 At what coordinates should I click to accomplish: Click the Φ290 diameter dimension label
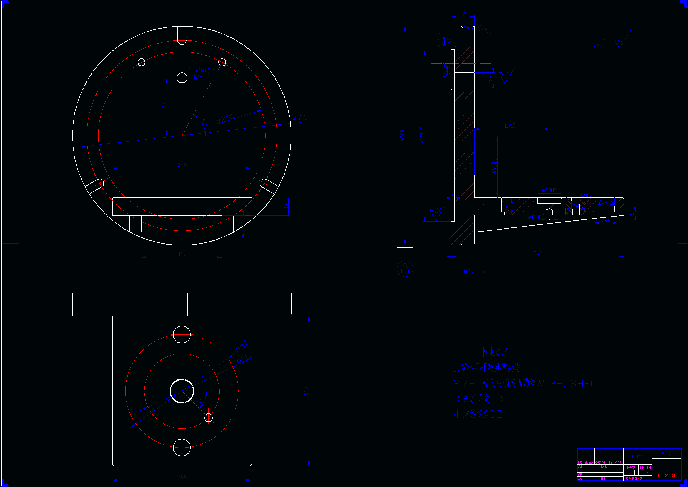(226, 119)
